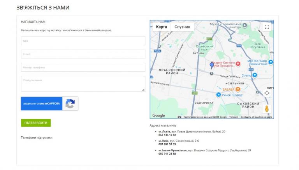Screen dimensions: 299x170
Task: Open keyboard shortcuts icon on map
Action: (179, 117)
